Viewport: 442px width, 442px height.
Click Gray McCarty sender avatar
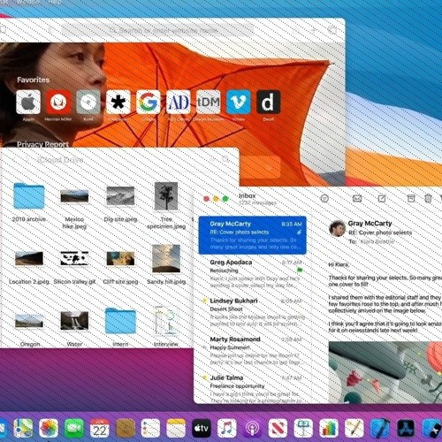[x=337, y=229]
